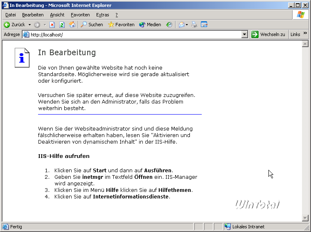Open the Favoriten menu
The height and width of the screenshot is (232, 311).
tap(80, 15)
